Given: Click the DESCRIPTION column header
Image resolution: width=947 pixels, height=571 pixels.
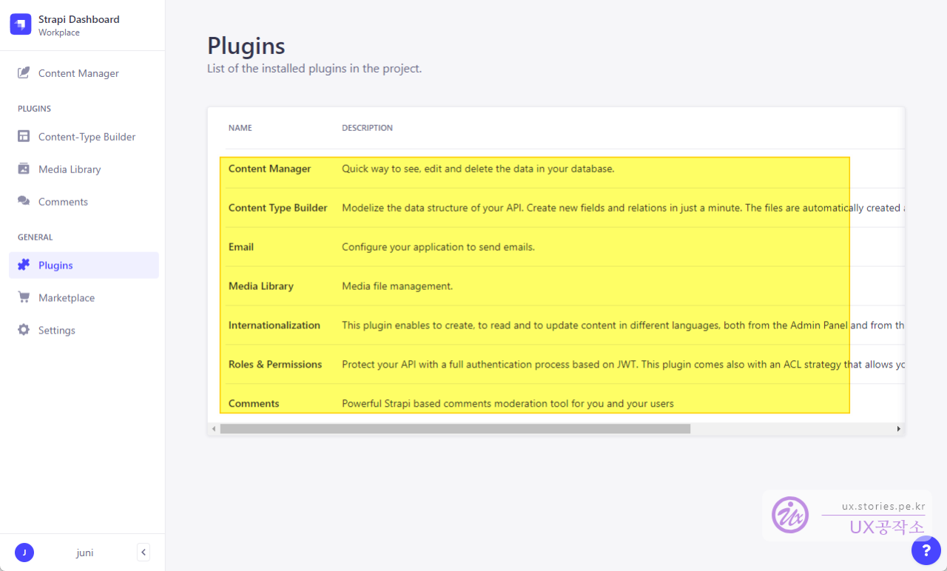Looking at the screenshot, I should tap(367, 128).
